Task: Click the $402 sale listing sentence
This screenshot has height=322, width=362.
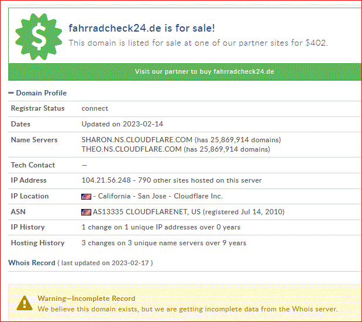Action: 198,43
